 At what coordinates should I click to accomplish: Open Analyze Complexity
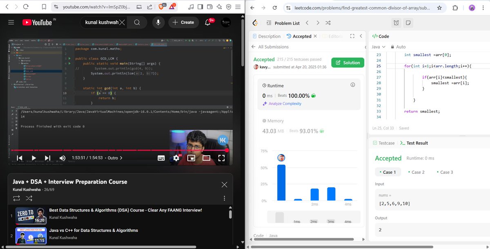coord(282,103)
